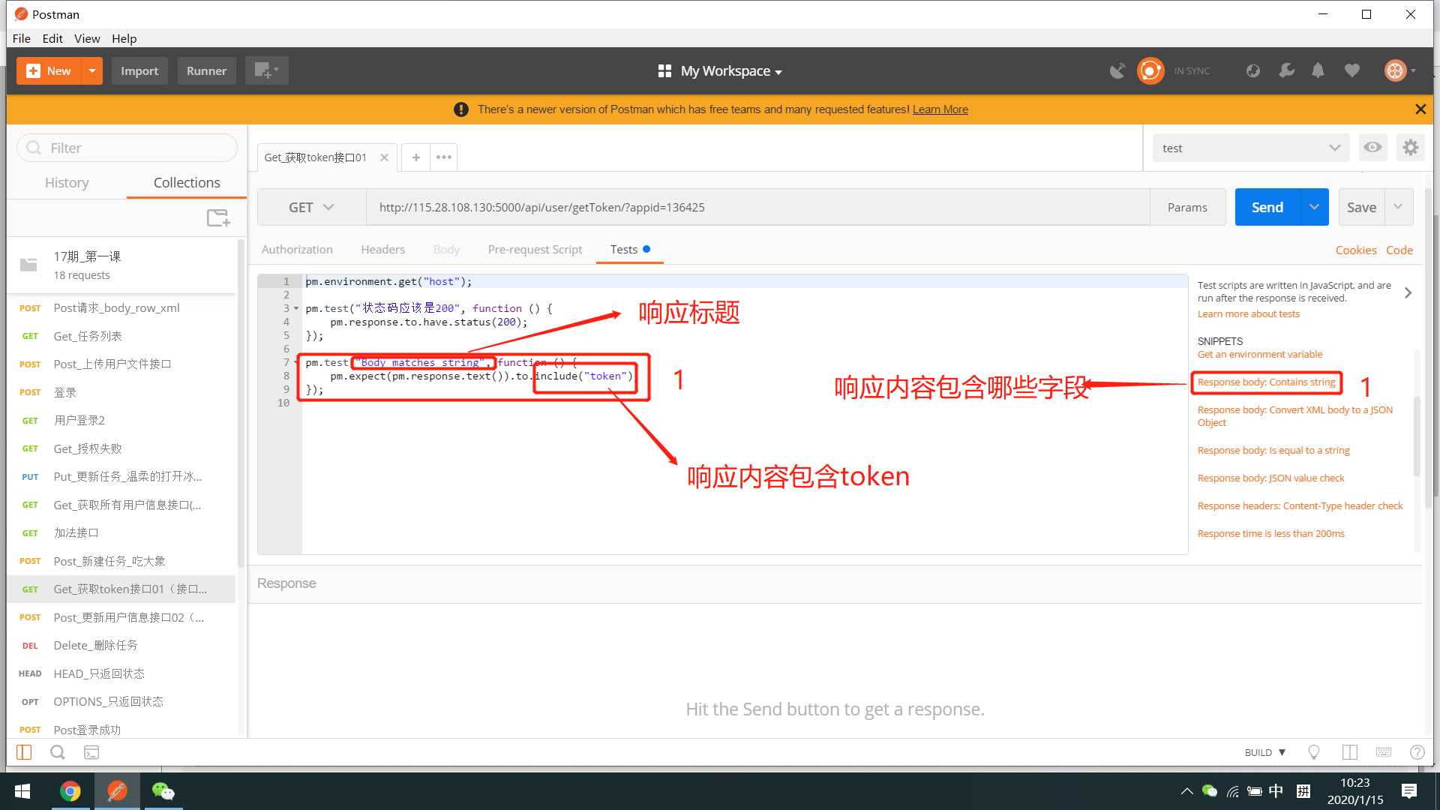This screenshot has height=810, width=1440.
Task: Open the Find search icon in status bar
Action: (x=57, y=752)
